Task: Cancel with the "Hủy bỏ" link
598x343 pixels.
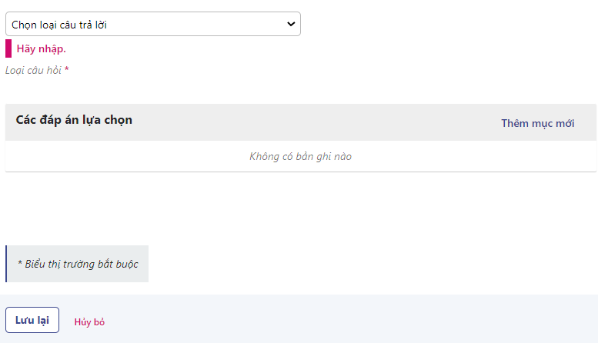Action: coord(89,321)
